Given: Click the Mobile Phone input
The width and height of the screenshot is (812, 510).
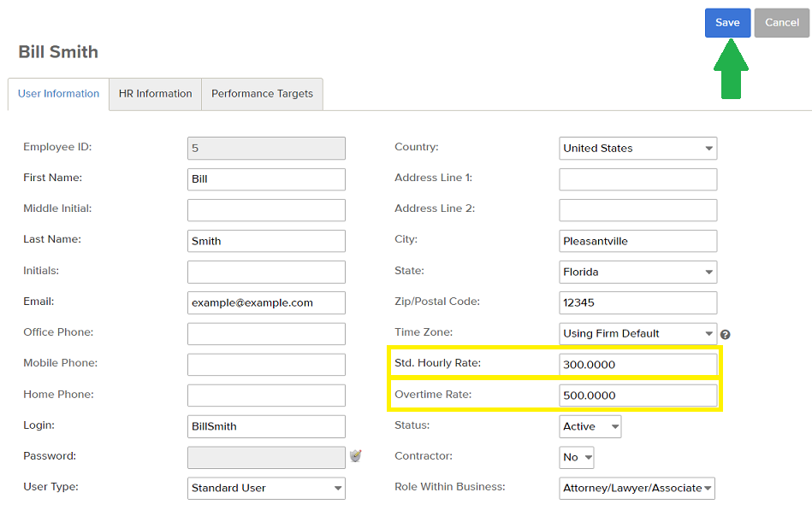Looking at the screenshot, I should click(266, 365).
